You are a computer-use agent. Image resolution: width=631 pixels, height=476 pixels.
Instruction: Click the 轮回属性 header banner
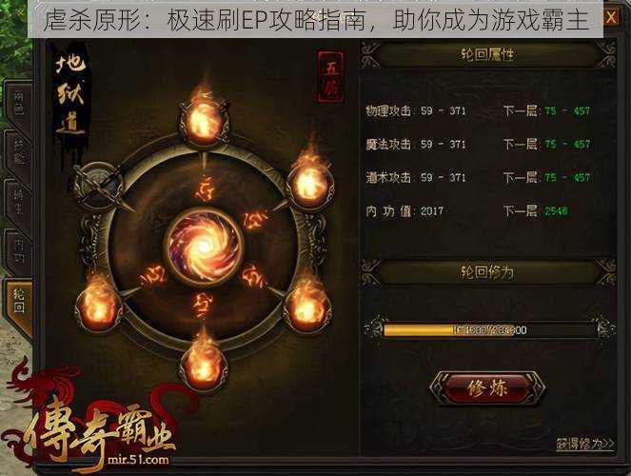(487, 54)
